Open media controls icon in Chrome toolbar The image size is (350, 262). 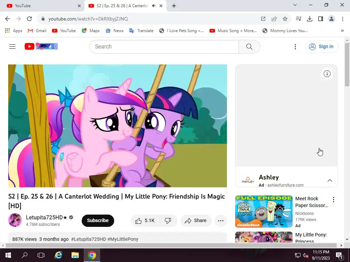(x=298, y=19)
